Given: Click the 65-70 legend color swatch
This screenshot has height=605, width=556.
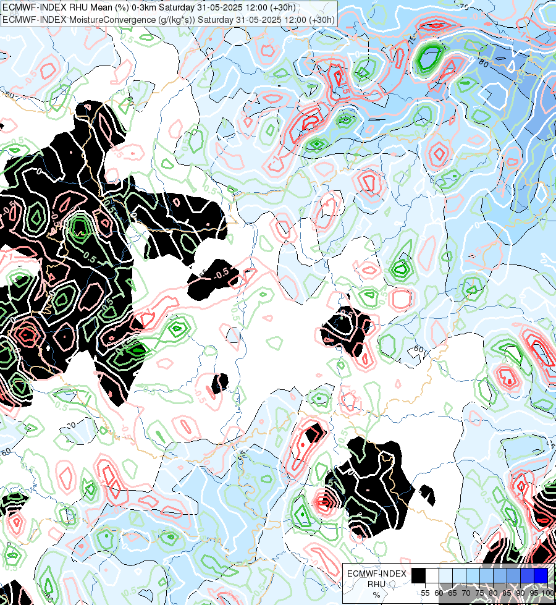Looking at the screenshot, I should [459, 576].
